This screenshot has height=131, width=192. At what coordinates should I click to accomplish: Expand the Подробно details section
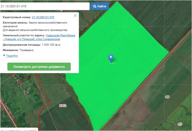pyautogui.click(x=12, y=56)
